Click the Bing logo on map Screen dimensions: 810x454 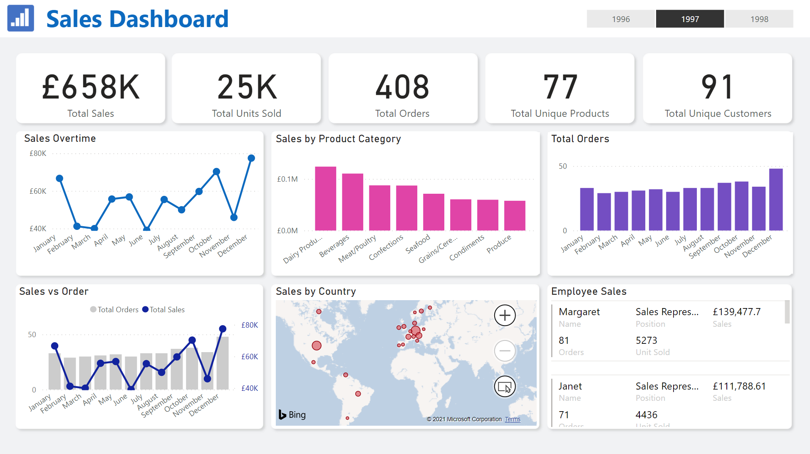coord(292,415)
